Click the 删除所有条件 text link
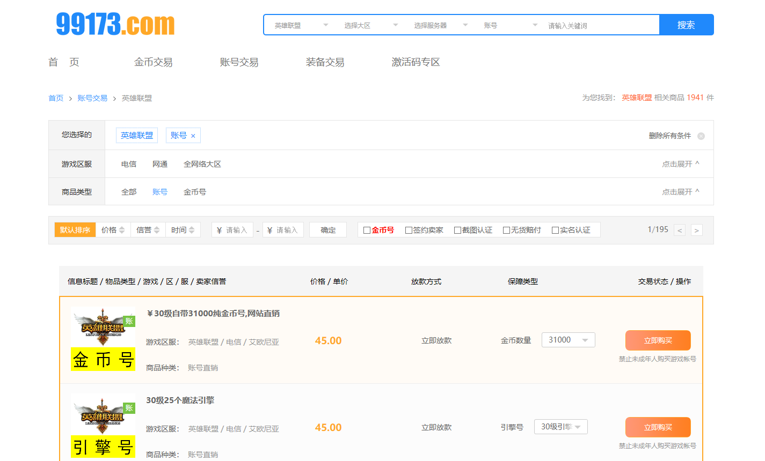 670,136
